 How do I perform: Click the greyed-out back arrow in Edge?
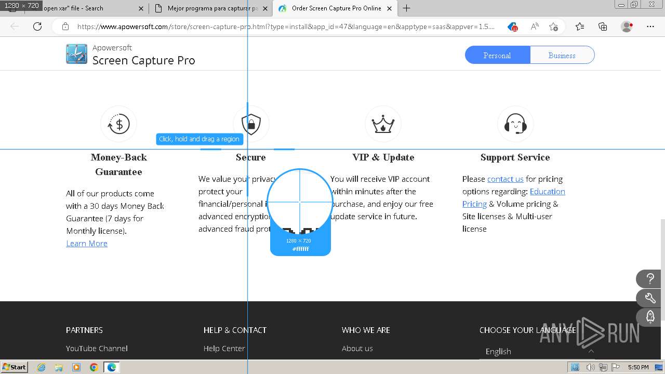[15, 26]
